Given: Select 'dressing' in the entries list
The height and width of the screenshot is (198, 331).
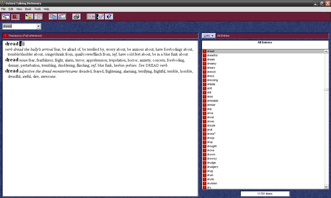Looking at the screenshot, I should [x=212, y=80].
